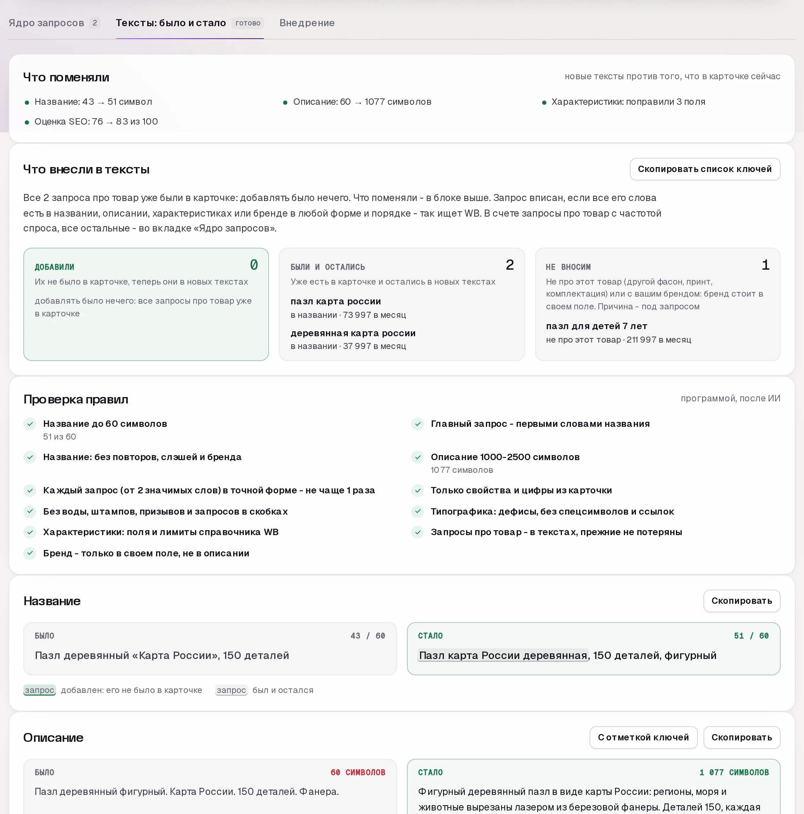
Task: Click «Название: 43 → 51 символ» line
Action: point(93,102)
